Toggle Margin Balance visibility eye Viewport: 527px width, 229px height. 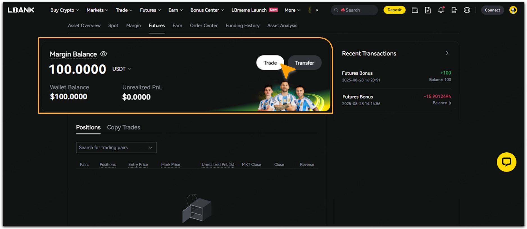pyautogui.click(x=104, y=54)
